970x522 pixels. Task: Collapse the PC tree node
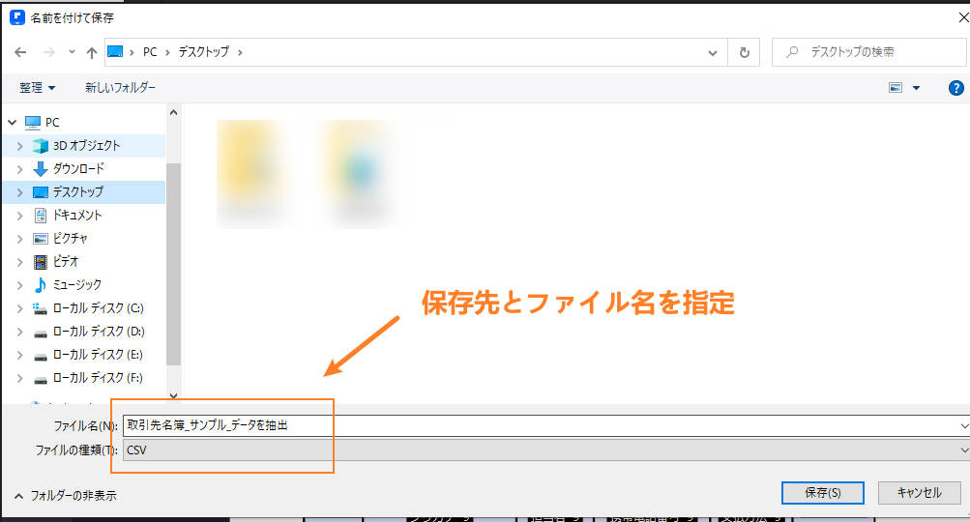tap(13, 123)
